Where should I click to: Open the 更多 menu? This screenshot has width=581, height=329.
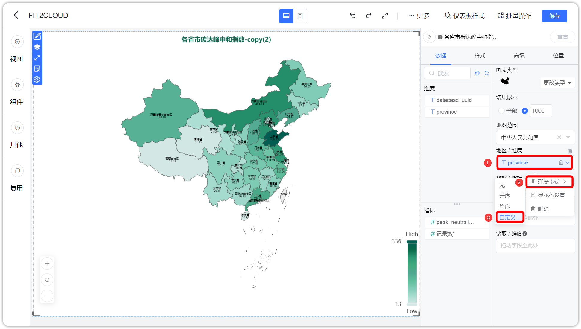pos(419,16)
